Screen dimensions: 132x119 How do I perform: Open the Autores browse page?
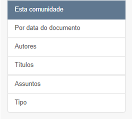[x=66, y=47]
